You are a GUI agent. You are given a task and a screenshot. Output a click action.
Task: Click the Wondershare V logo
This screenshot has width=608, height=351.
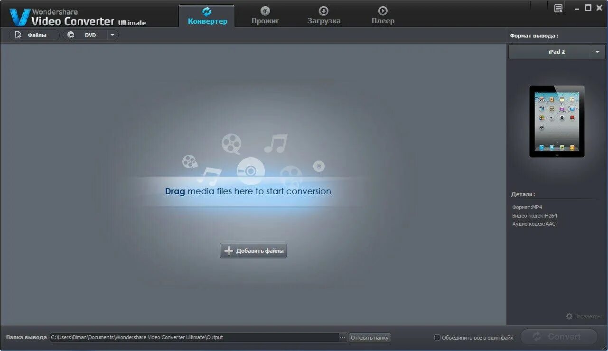click(20, 17)
